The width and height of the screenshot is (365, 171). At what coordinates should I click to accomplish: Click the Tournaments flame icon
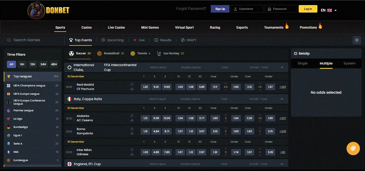(287, 26)
